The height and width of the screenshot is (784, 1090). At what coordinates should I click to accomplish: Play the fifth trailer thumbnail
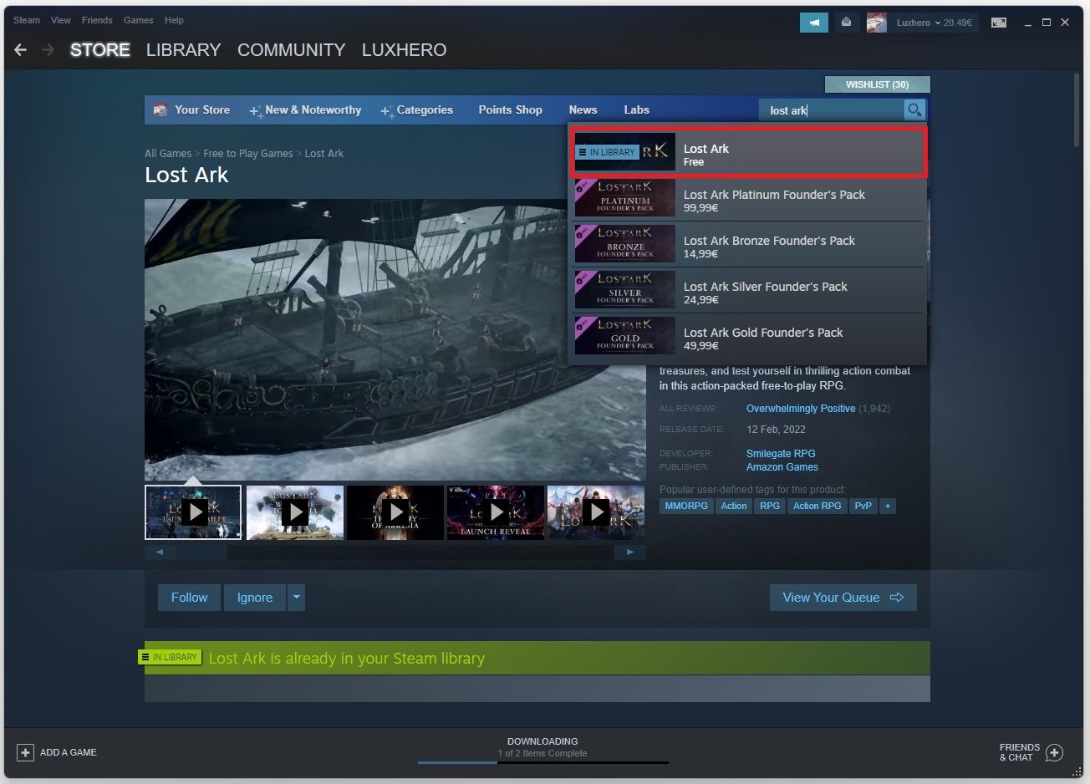pos(596,512)
